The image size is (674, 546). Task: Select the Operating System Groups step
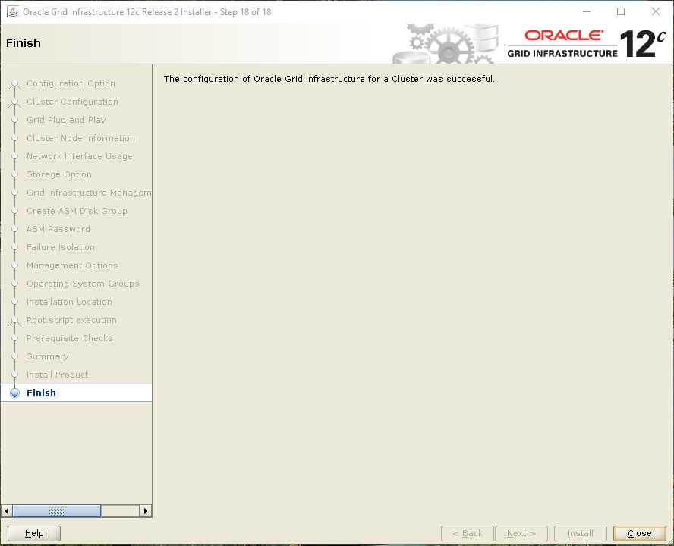tap(83, 284)
